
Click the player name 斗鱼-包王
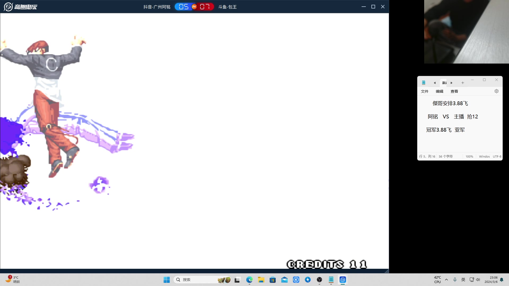(x=227, y=7)
